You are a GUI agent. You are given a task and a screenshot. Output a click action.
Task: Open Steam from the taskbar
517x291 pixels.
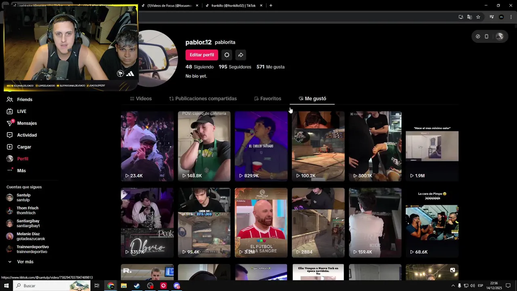click(x=137, y=286)
